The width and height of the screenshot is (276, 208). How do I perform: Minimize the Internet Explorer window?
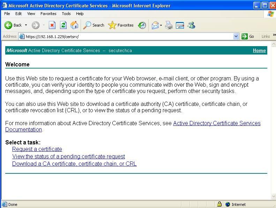[257, 6]
